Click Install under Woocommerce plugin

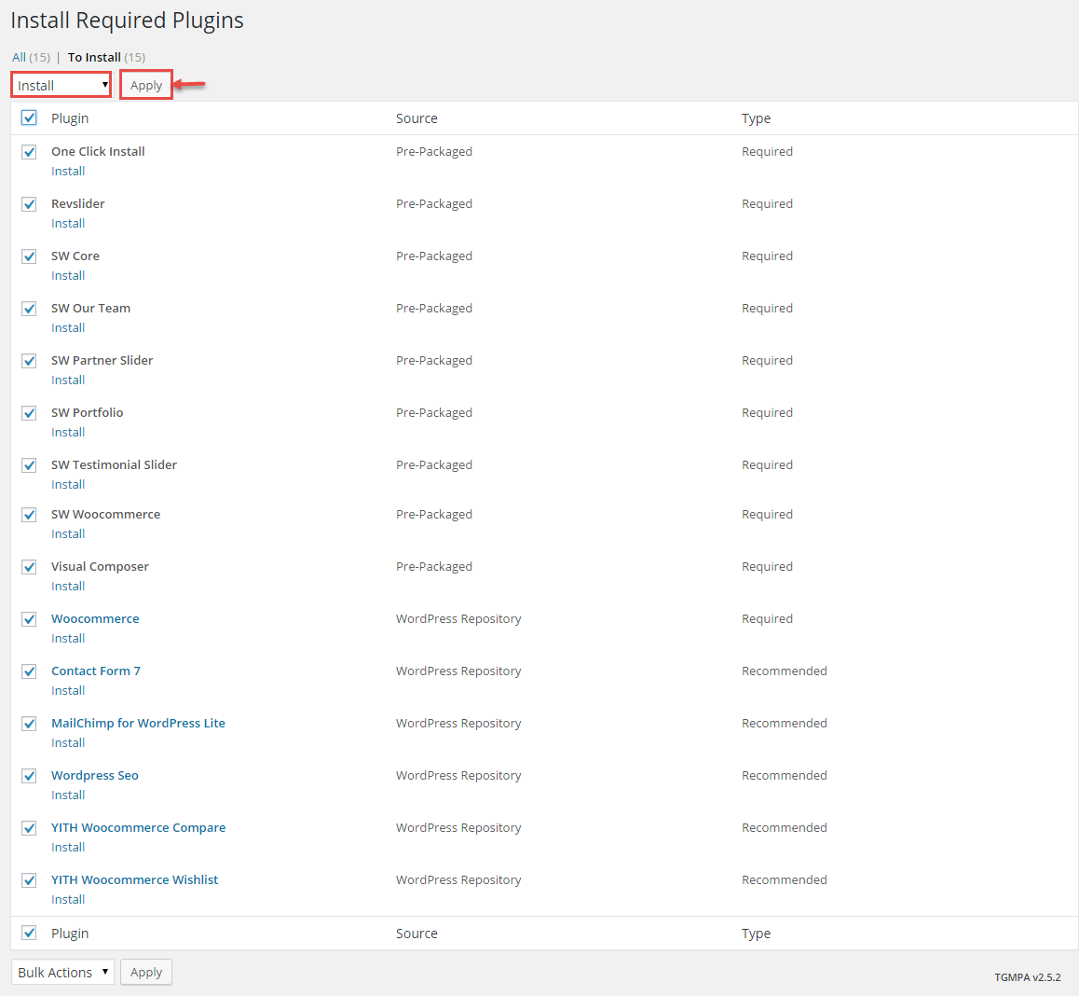(68, 639)
